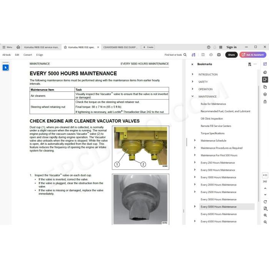Open the AI generative summary icon
Image resolution: width=269 pixels, height=269 pixels.
coord(194,55)
